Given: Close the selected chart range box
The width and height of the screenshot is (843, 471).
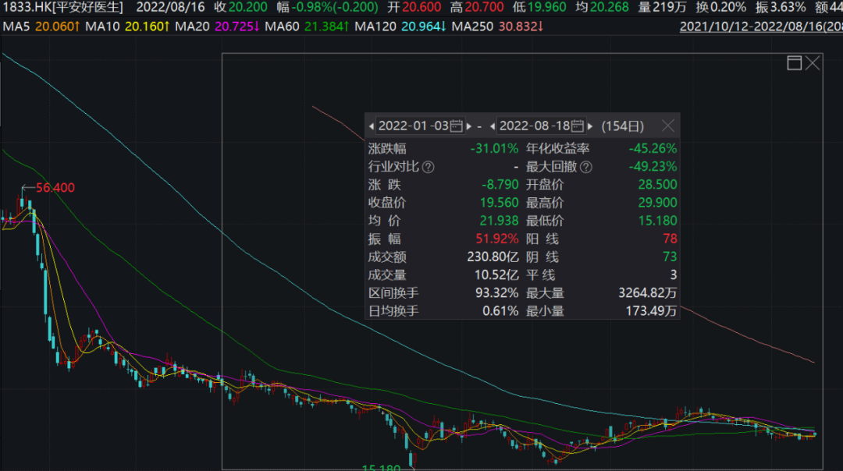Looking at the screenshot, I should [x=813, y=63].
